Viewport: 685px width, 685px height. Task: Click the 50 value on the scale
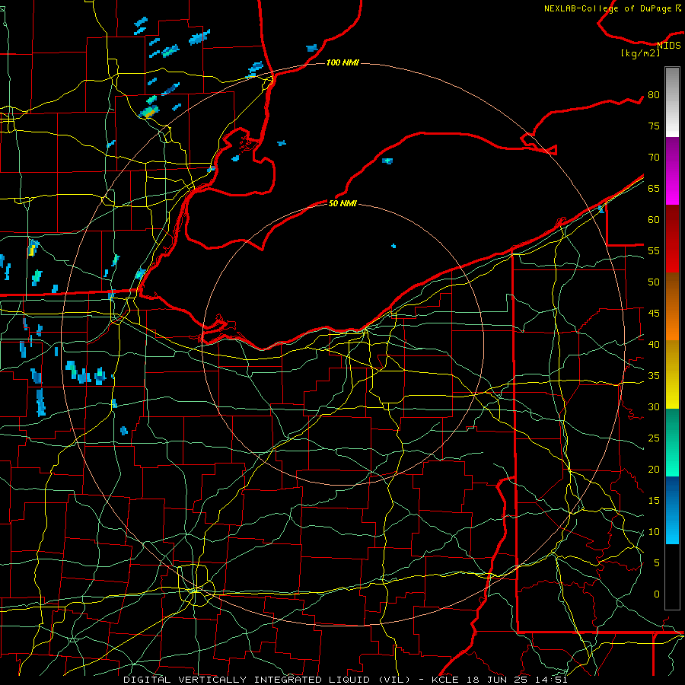[654, 282]
